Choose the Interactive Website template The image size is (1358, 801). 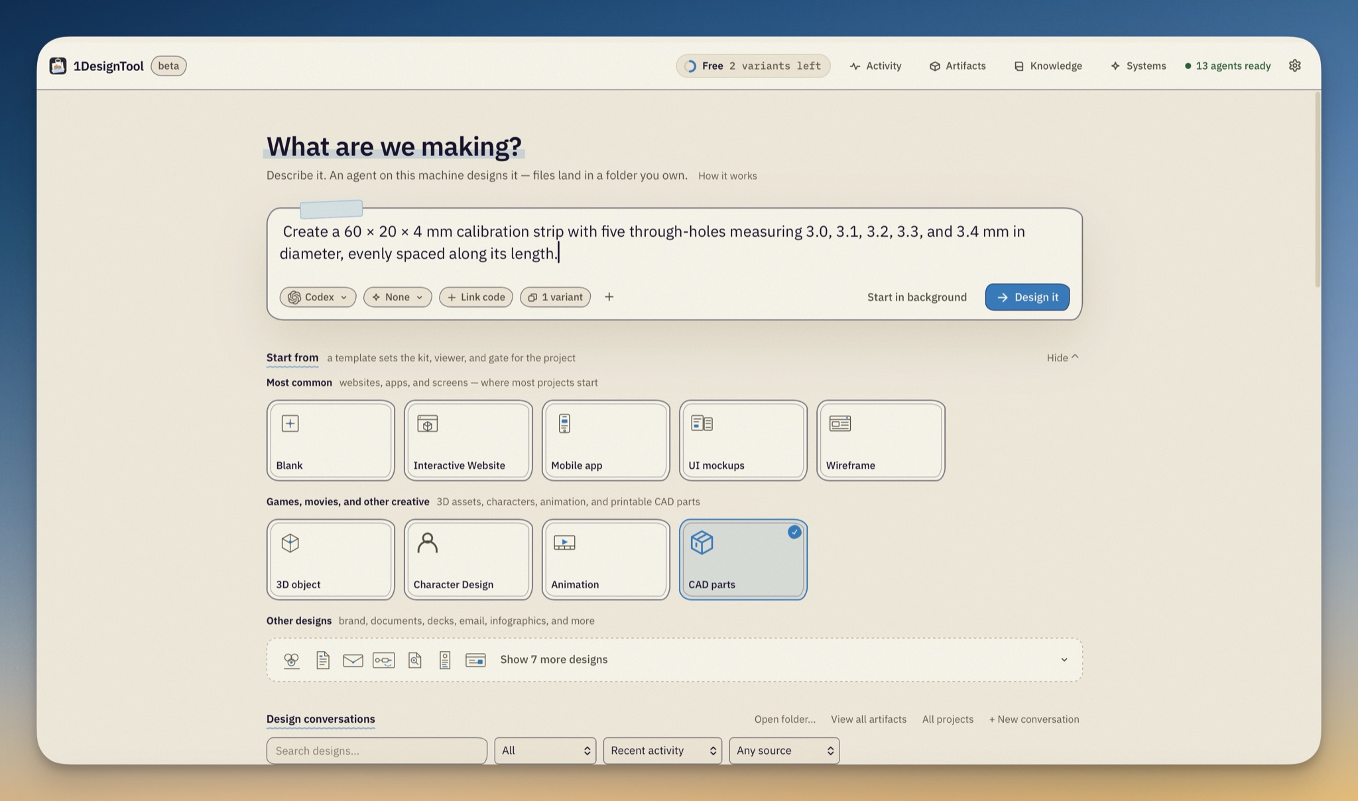(x=468, y=440)
